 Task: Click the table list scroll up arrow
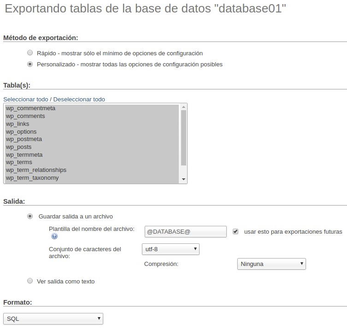pos(183,107)
